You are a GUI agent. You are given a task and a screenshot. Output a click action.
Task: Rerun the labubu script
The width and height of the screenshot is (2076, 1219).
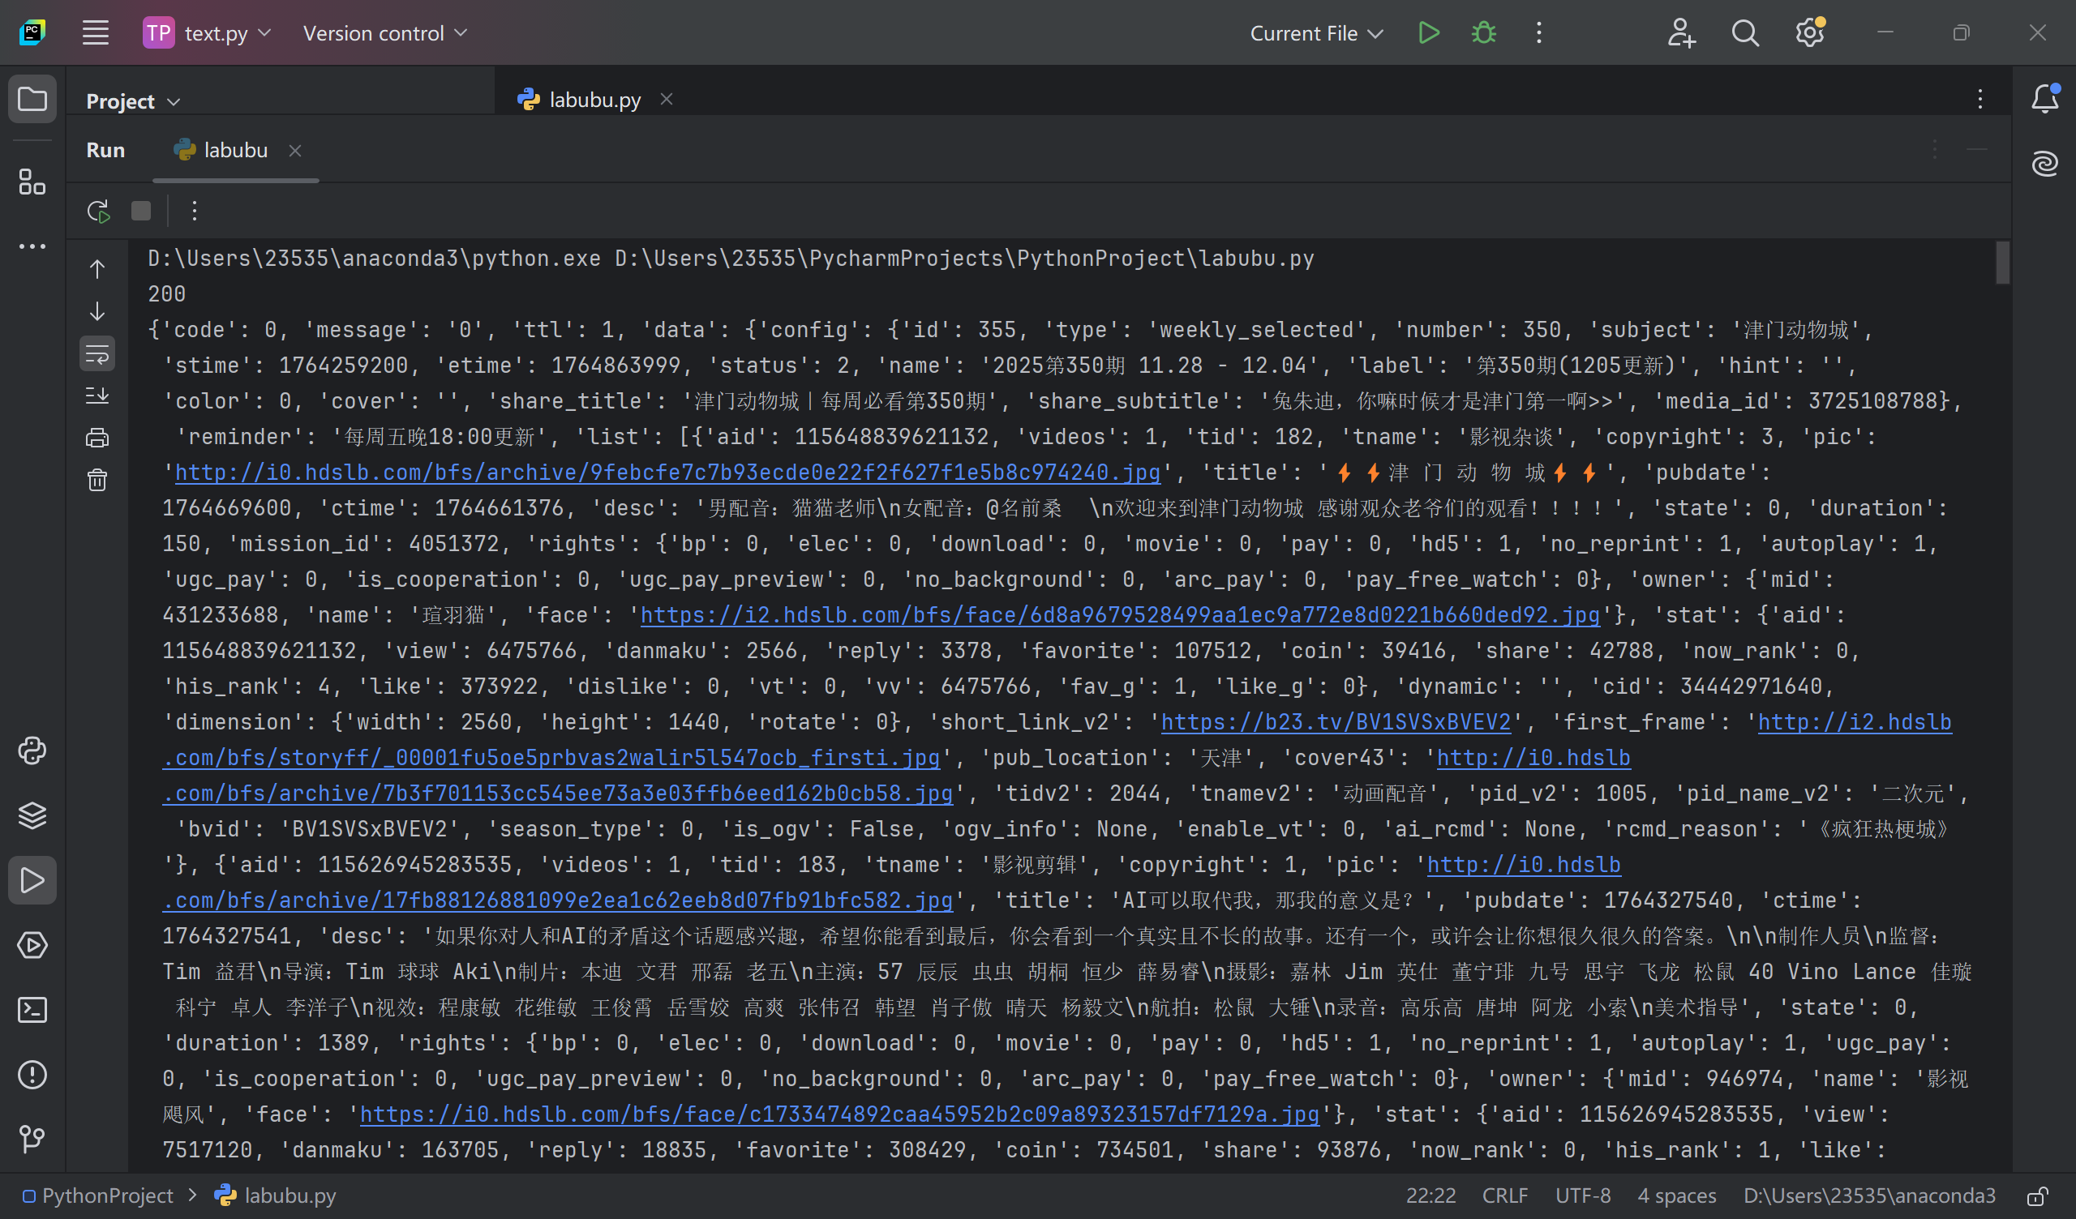[x=98, y=212]
